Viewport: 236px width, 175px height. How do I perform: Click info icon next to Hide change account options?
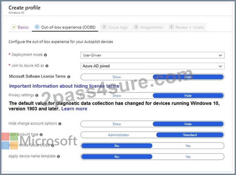click(60, 124)
